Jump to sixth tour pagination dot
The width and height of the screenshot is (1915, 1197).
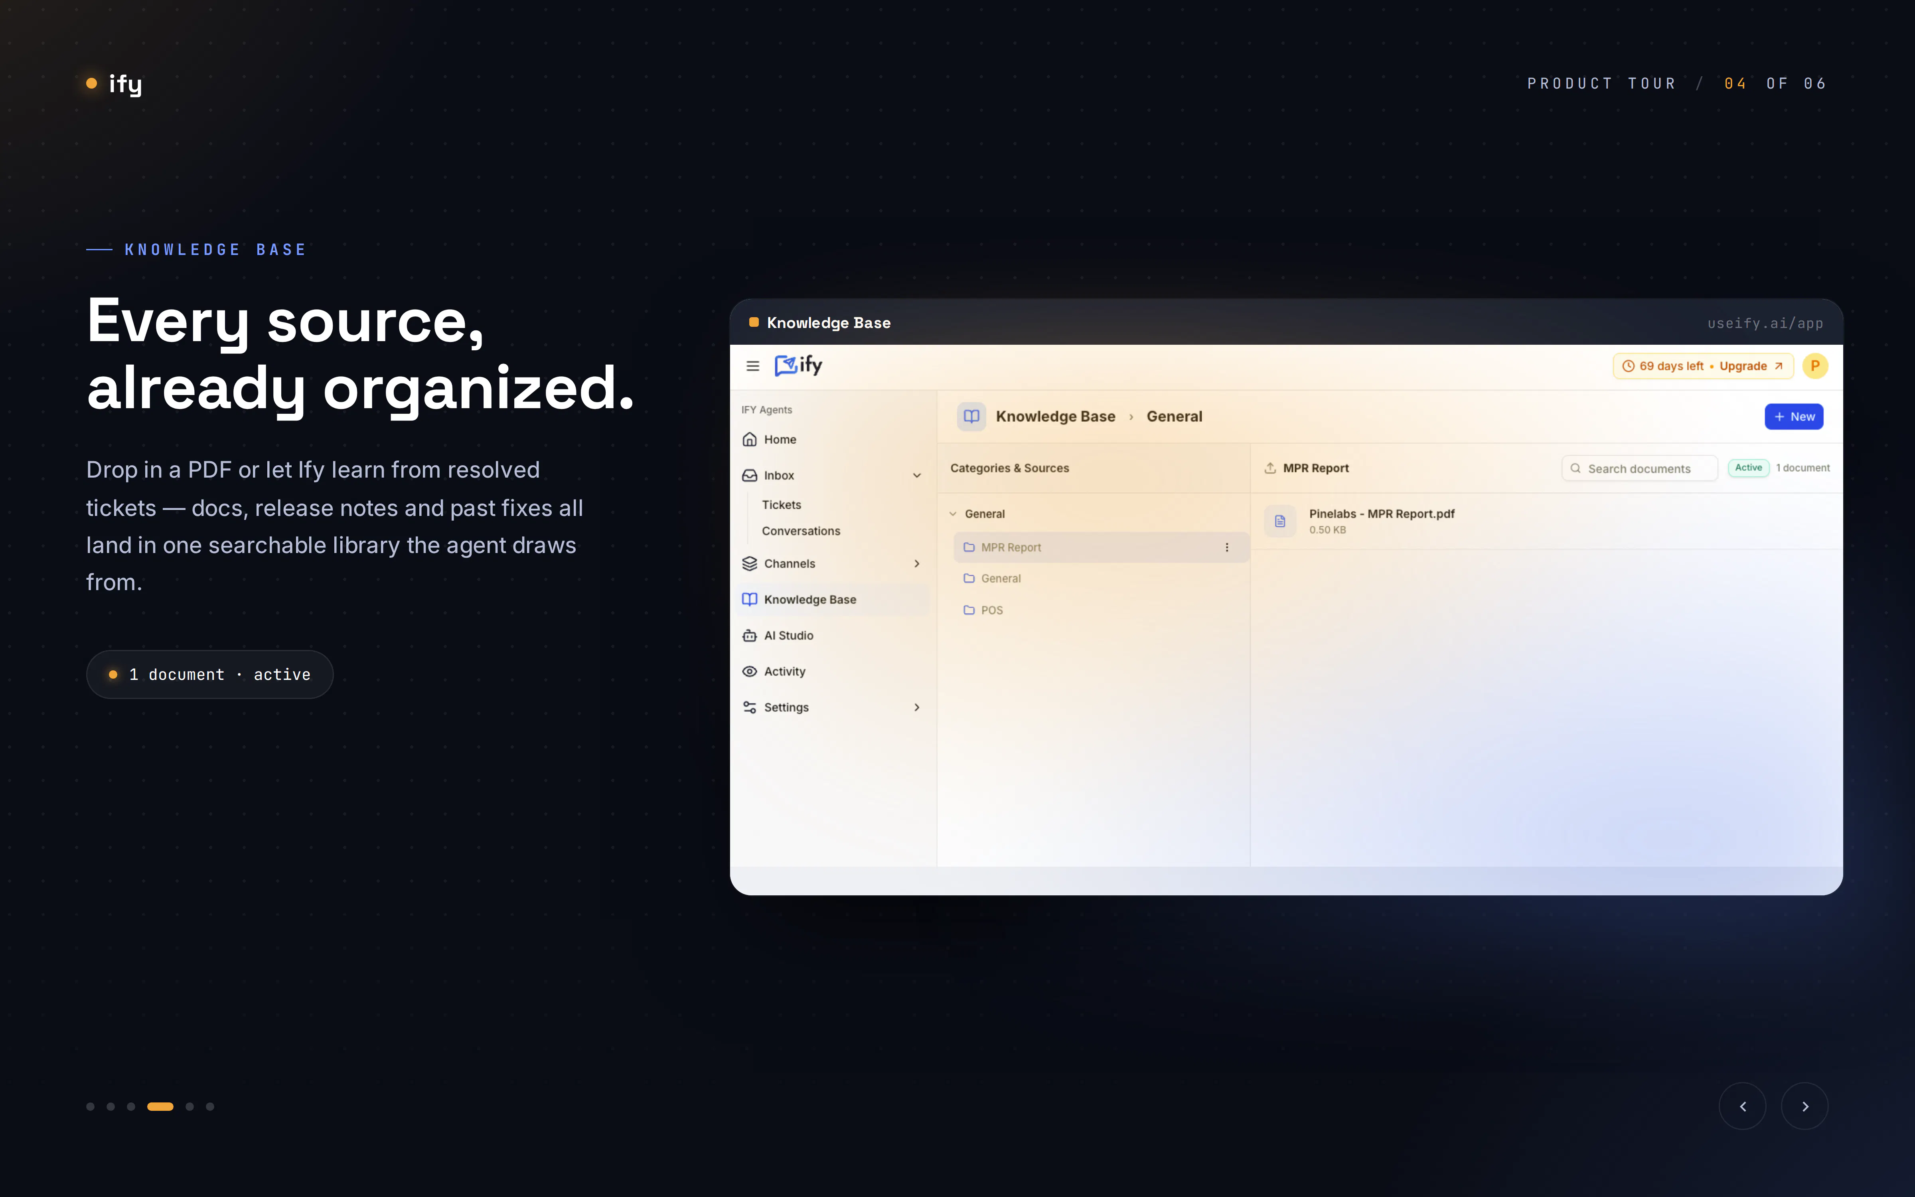(210, 1107)
